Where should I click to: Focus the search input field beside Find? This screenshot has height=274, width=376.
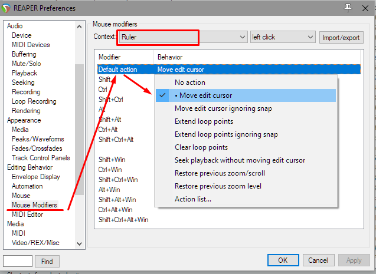[x=18, y=261]
